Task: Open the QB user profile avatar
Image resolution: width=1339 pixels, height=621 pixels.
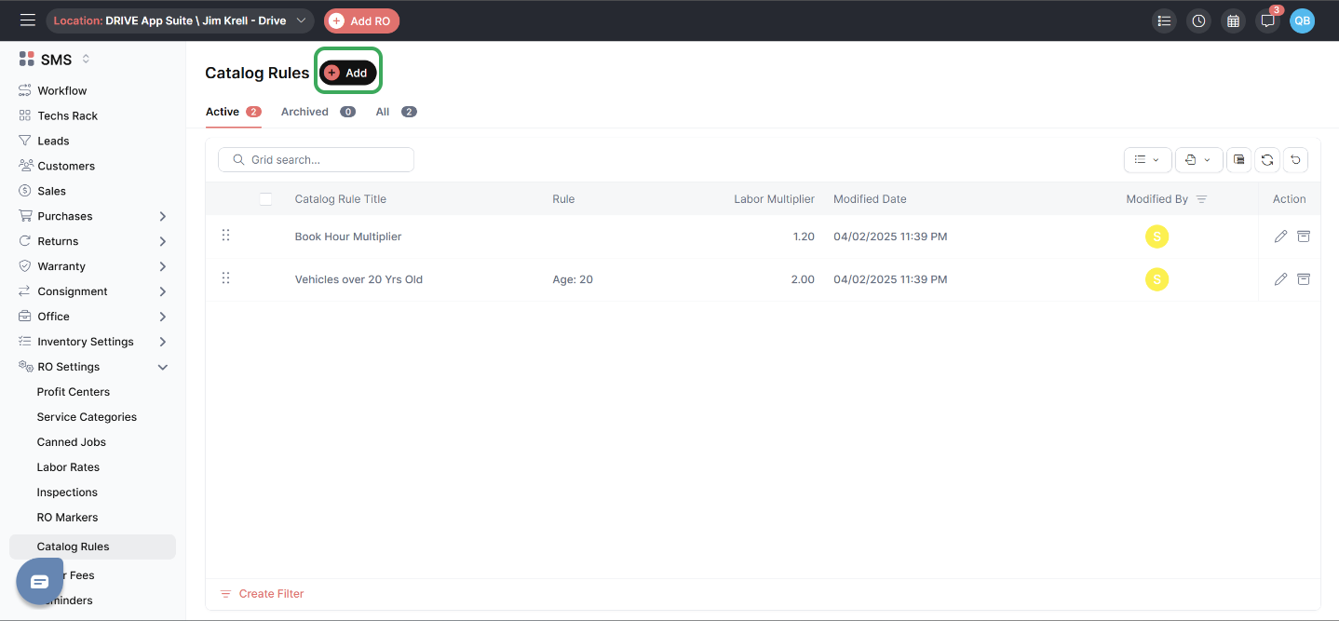Action: click(x=1302, y=20)
